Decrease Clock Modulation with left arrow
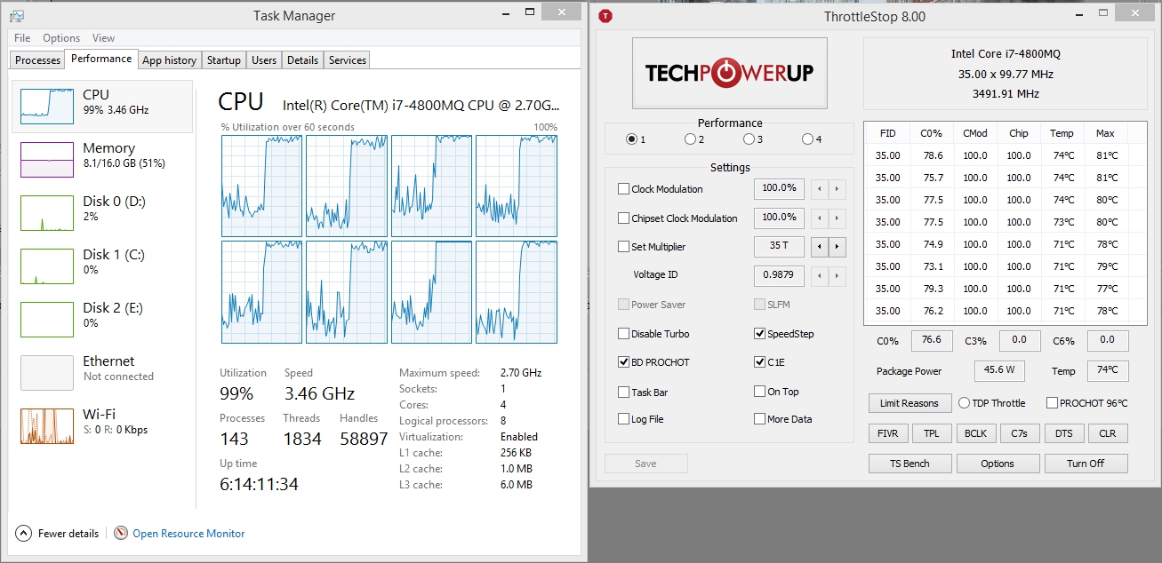The image size is (1162, 563). 821,189
